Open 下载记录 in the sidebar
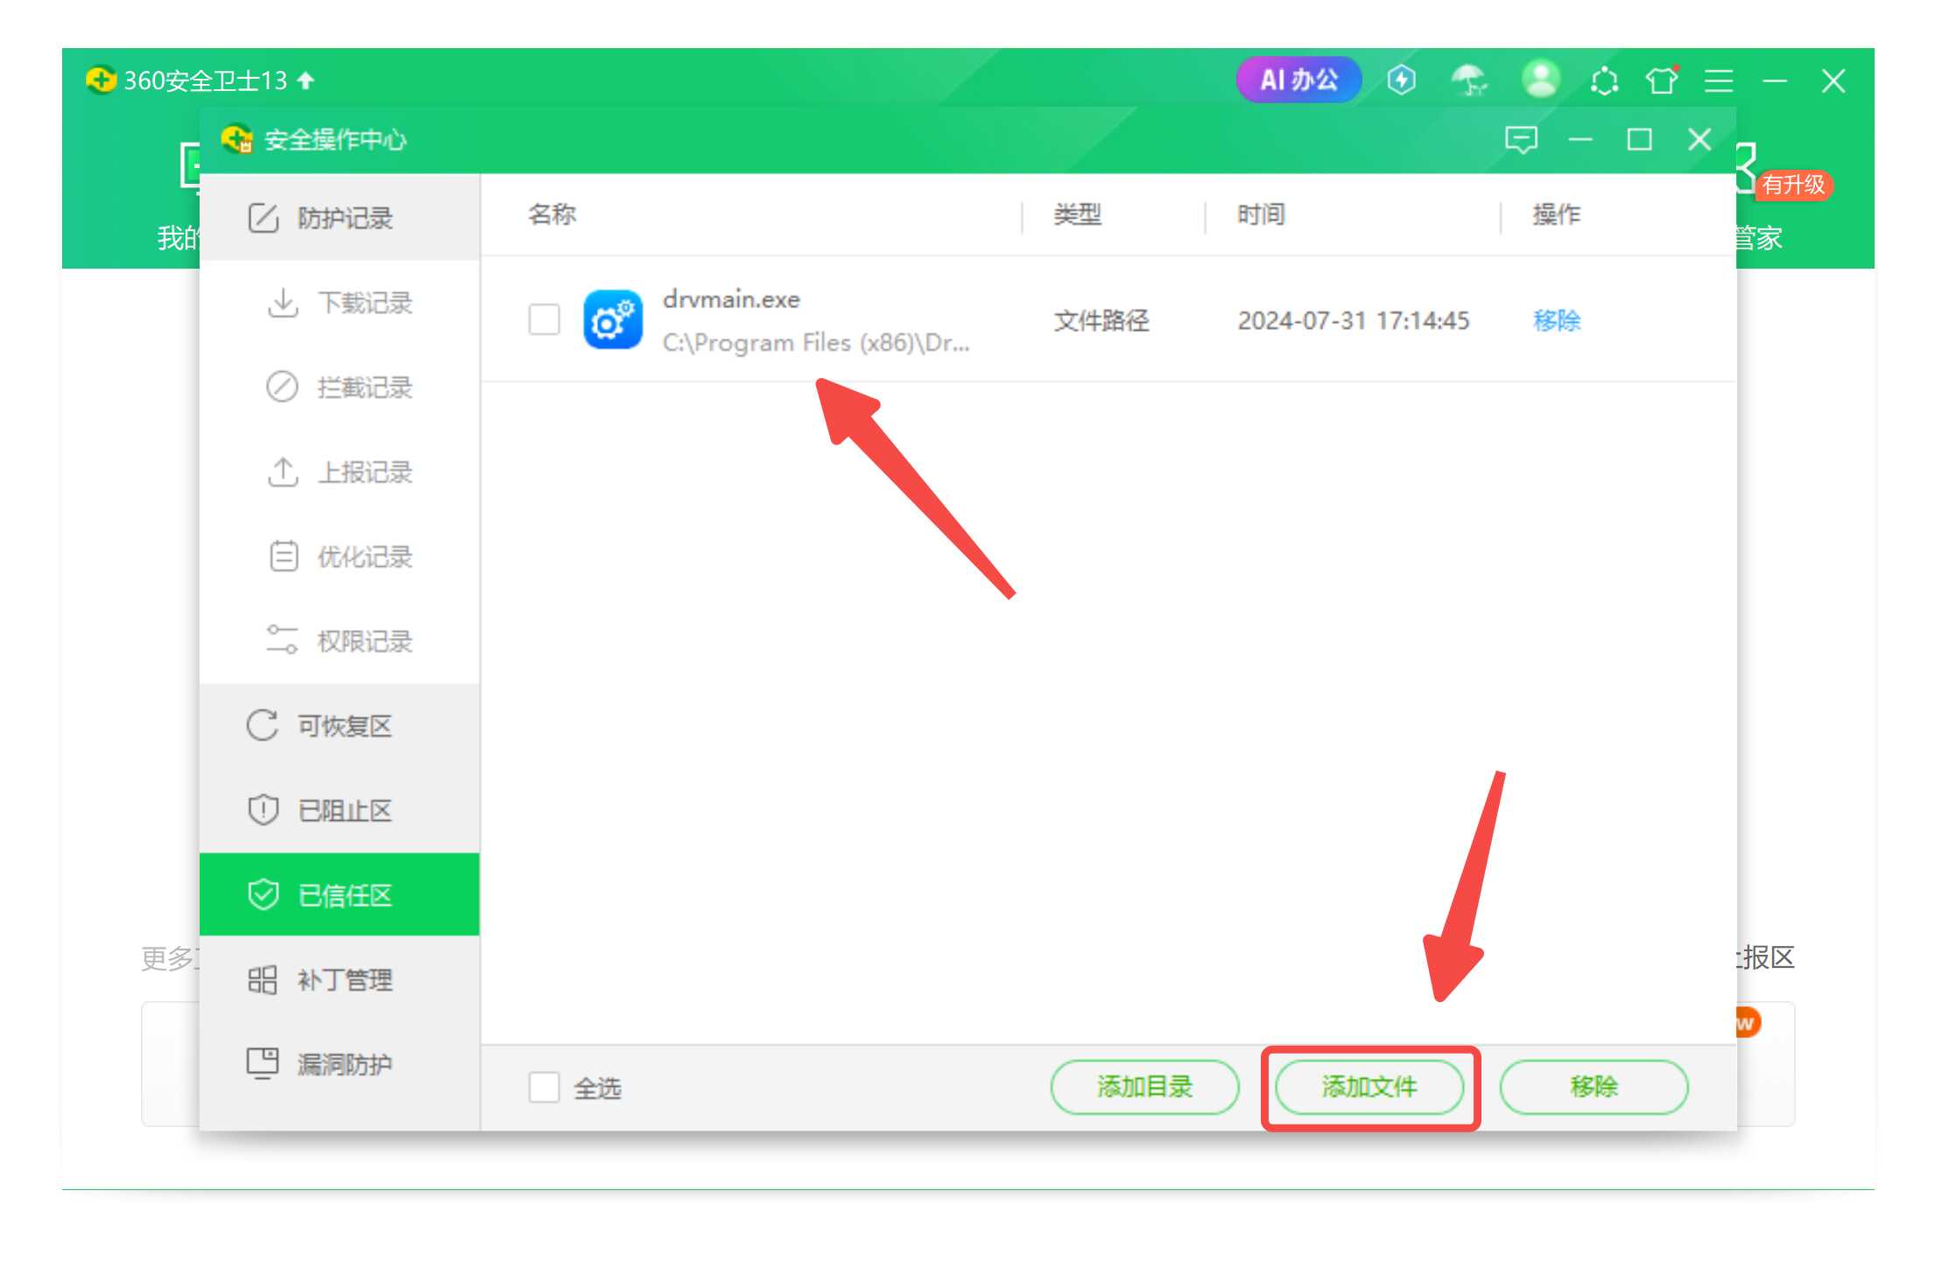Image resolution: width=1949 pixels, height=1261 pixels. [x=340, y=303]
